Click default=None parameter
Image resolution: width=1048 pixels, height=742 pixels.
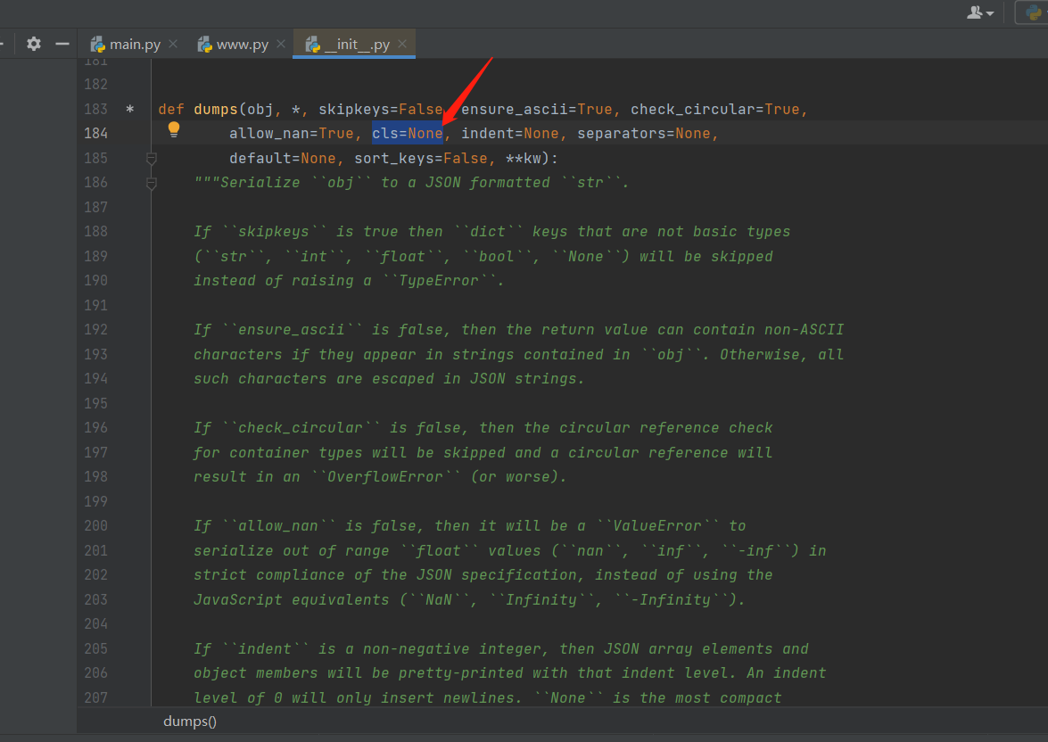283,159
